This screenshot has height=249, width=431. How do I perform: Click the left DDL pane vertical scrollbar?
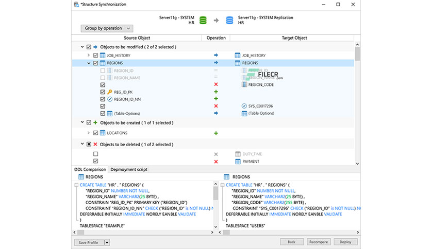(215, 205)
